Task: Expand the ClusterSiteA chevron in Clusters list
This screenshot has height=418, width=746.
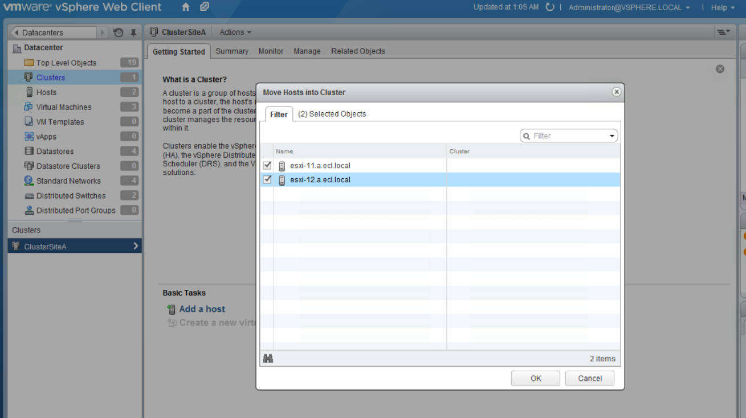Action: click(x=136, y=246)
